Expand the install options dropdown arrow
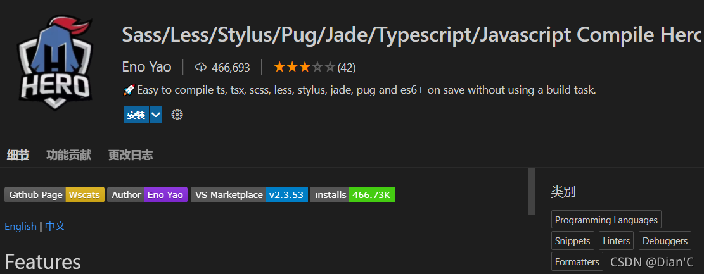Viewport: 704px width, 274px height. 156,115
